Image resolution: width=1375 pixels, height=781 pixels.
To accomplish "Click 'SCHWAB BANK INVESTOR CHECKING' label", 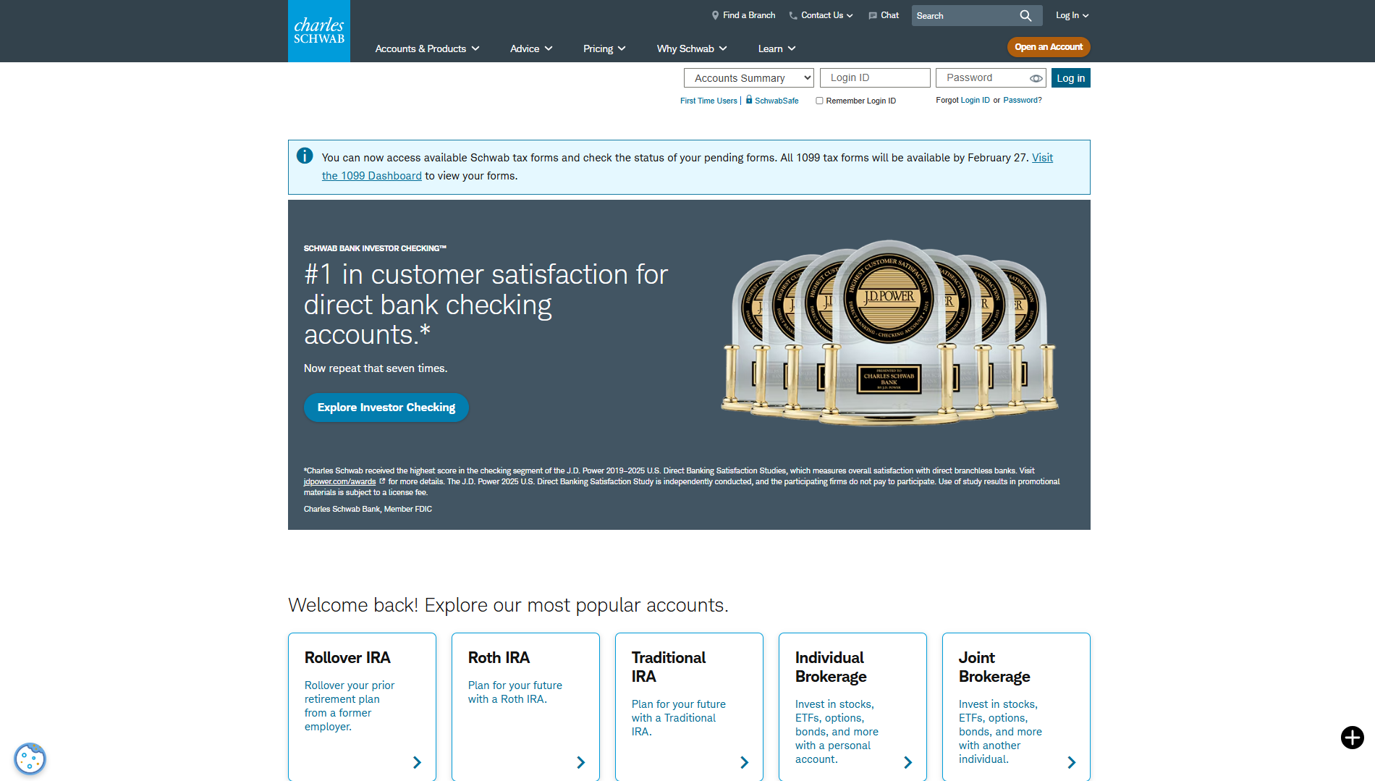I will point(375,248).
